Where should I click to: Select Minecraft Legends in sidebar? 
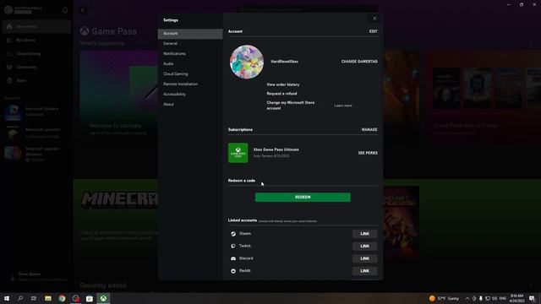(x=36, y=154)
